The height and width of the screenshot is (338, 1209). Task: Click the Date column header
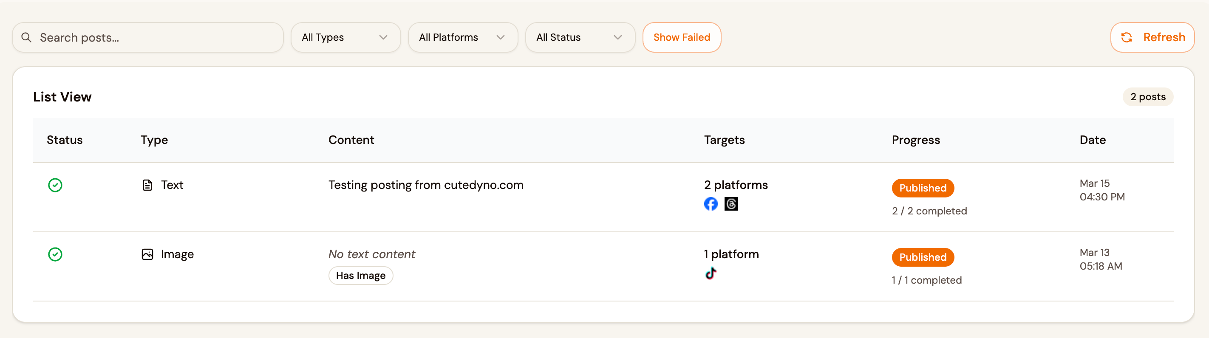click(x=1093, y=140)
